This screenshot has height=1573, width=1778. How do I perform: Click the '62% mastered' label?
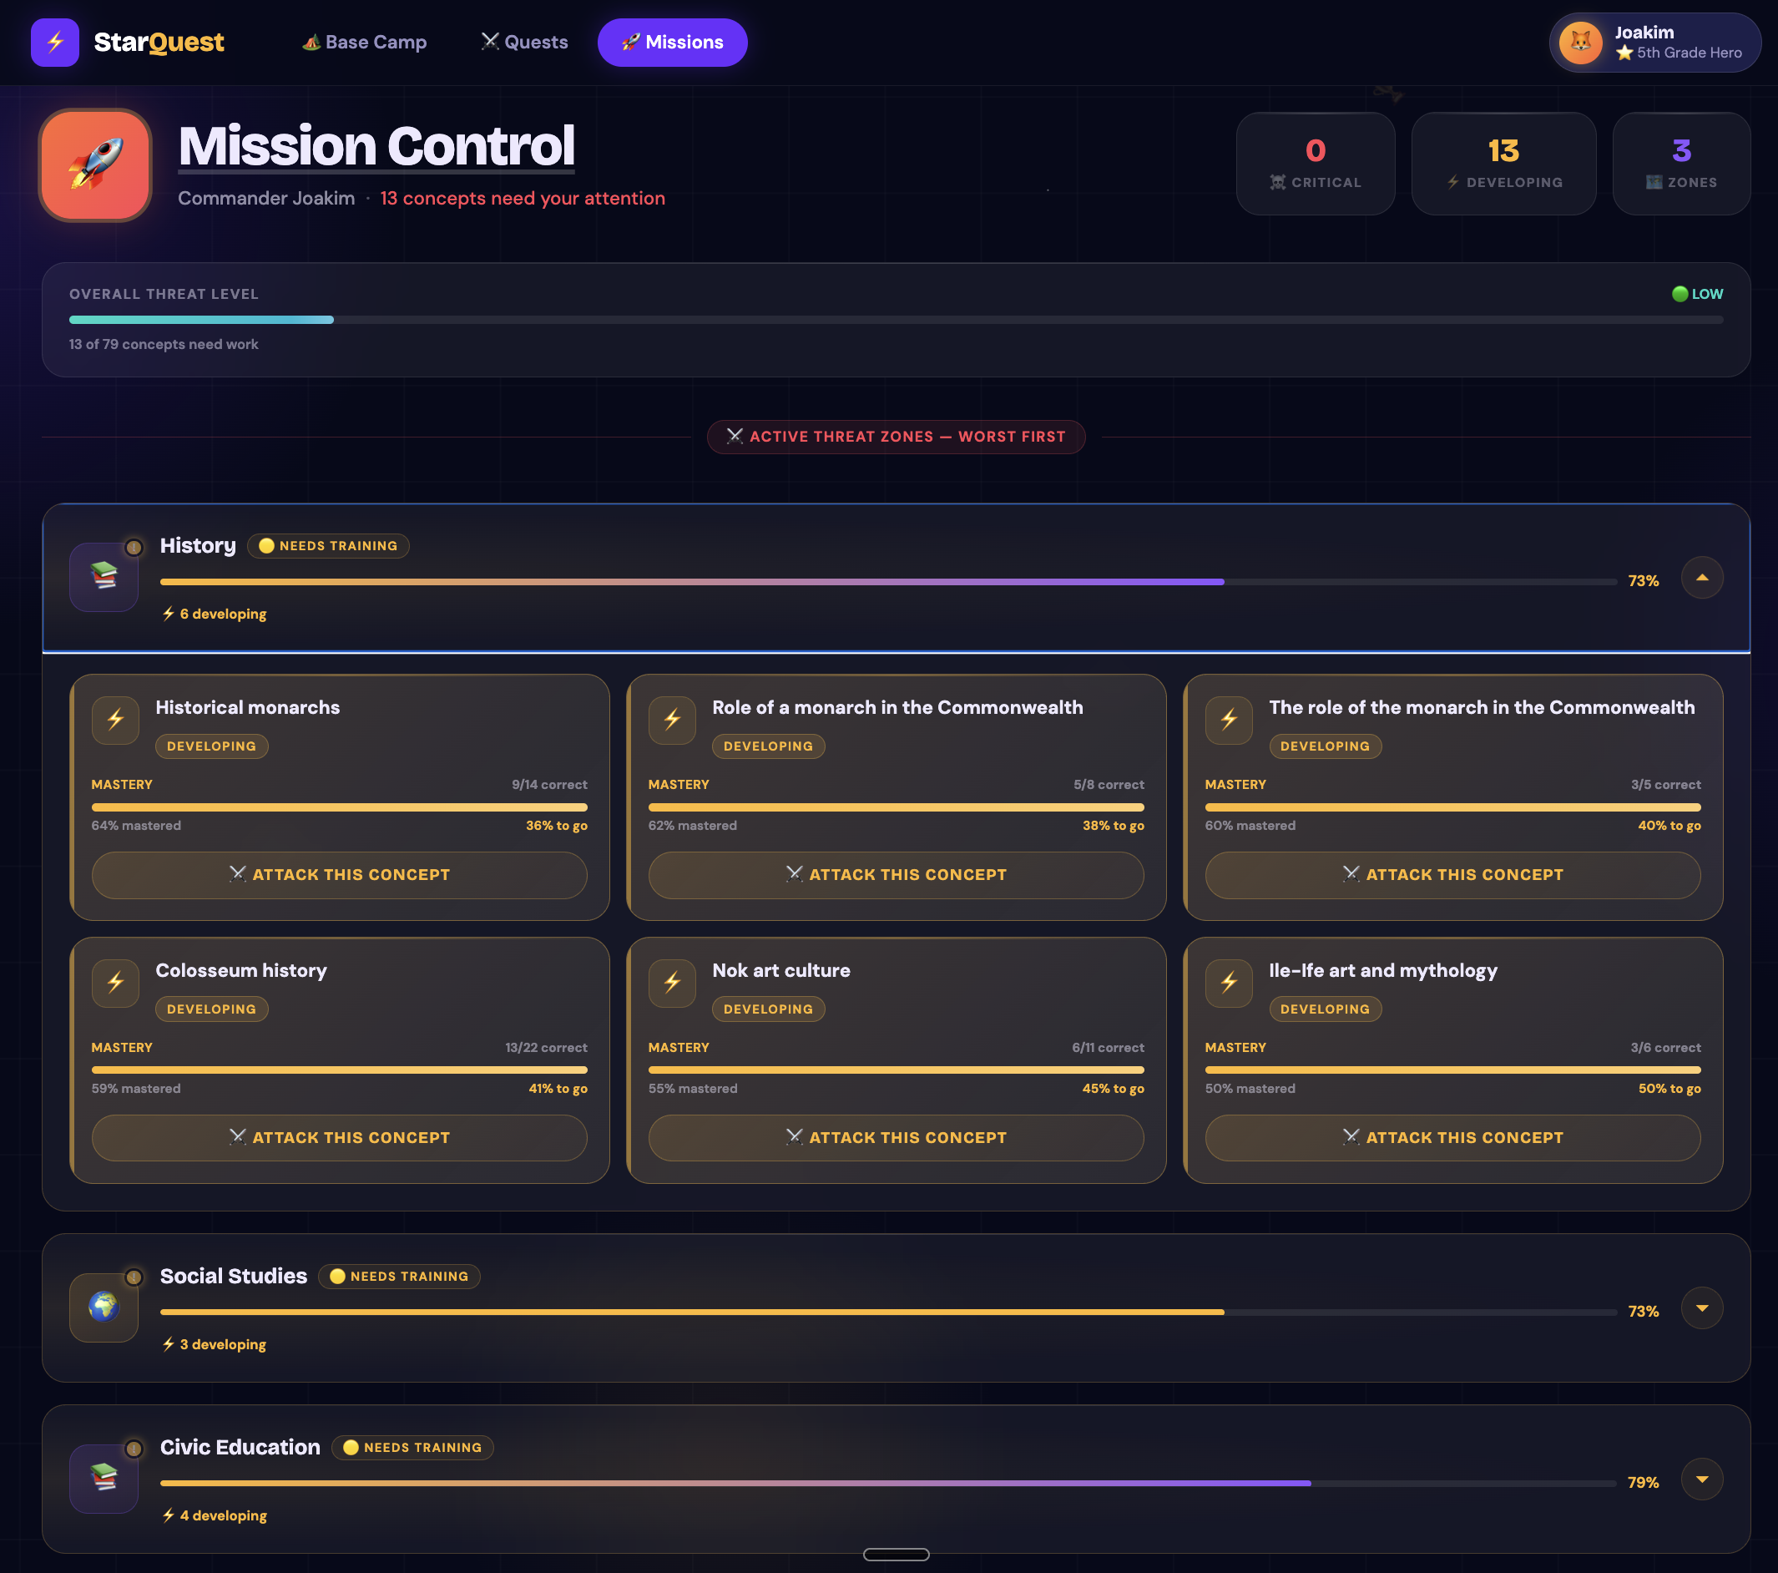(692, 825)
